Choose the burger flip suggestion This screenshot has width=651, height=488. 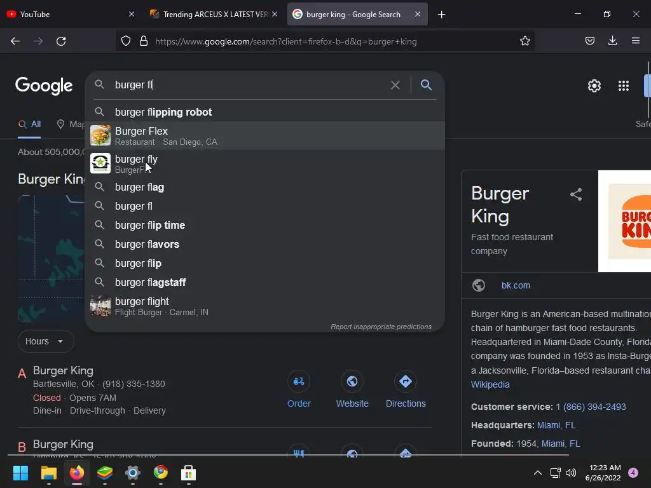pyautogui.click(x=265, y=264)
